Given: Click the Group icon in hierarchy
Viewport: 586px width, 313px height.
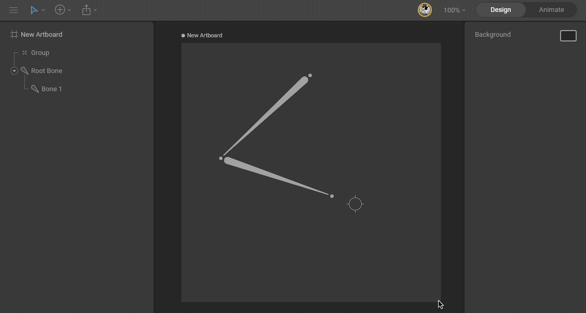Looking at the screenshot, I should (x=25, y=53).
